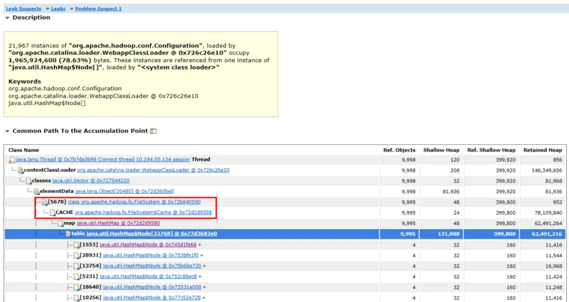Open FileSystem$Cache @ 0x72d2d9558 link

click(x=143, y=213)
